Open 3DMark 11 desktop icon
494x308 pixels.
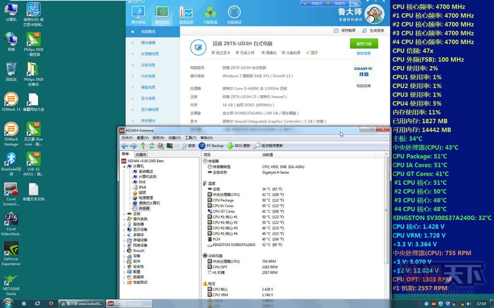pyautogui.click(x=11, y=102)
